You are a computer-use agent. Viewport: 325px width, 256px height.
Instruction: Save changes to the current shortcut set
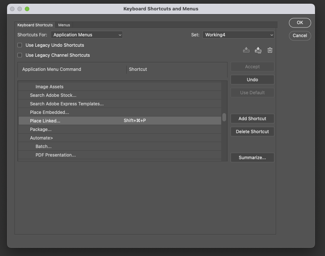click(246, 50)
